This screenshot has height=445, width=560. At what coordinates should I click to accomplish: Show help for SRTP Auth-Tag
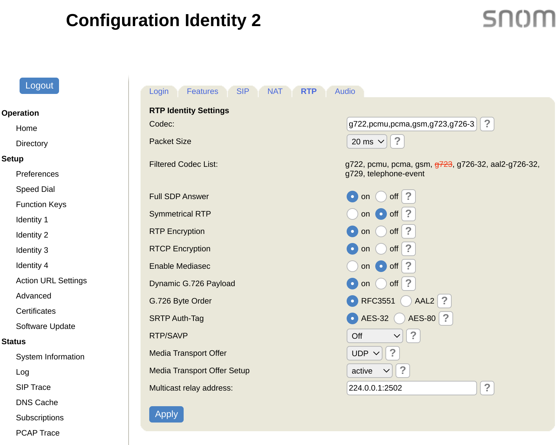(x=446, y=318)
